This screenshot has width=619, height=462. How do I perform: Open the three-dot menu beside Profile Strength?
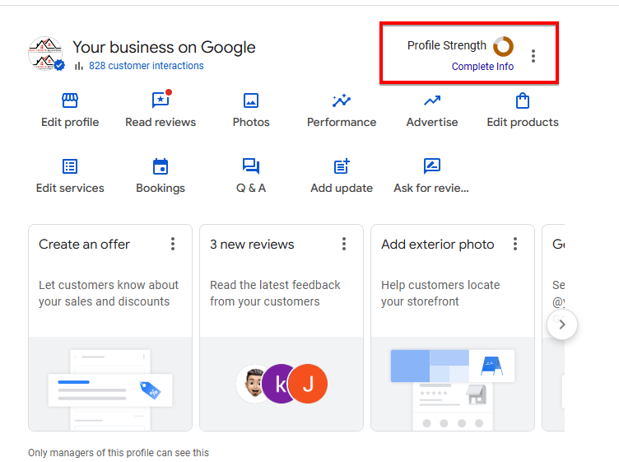tap(533, 56)
